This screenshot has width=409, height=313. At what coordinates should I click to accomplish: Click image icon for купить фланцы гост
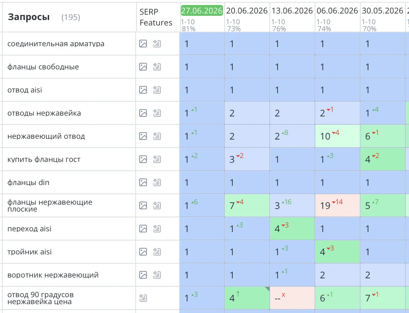click(x=143, y=159)
